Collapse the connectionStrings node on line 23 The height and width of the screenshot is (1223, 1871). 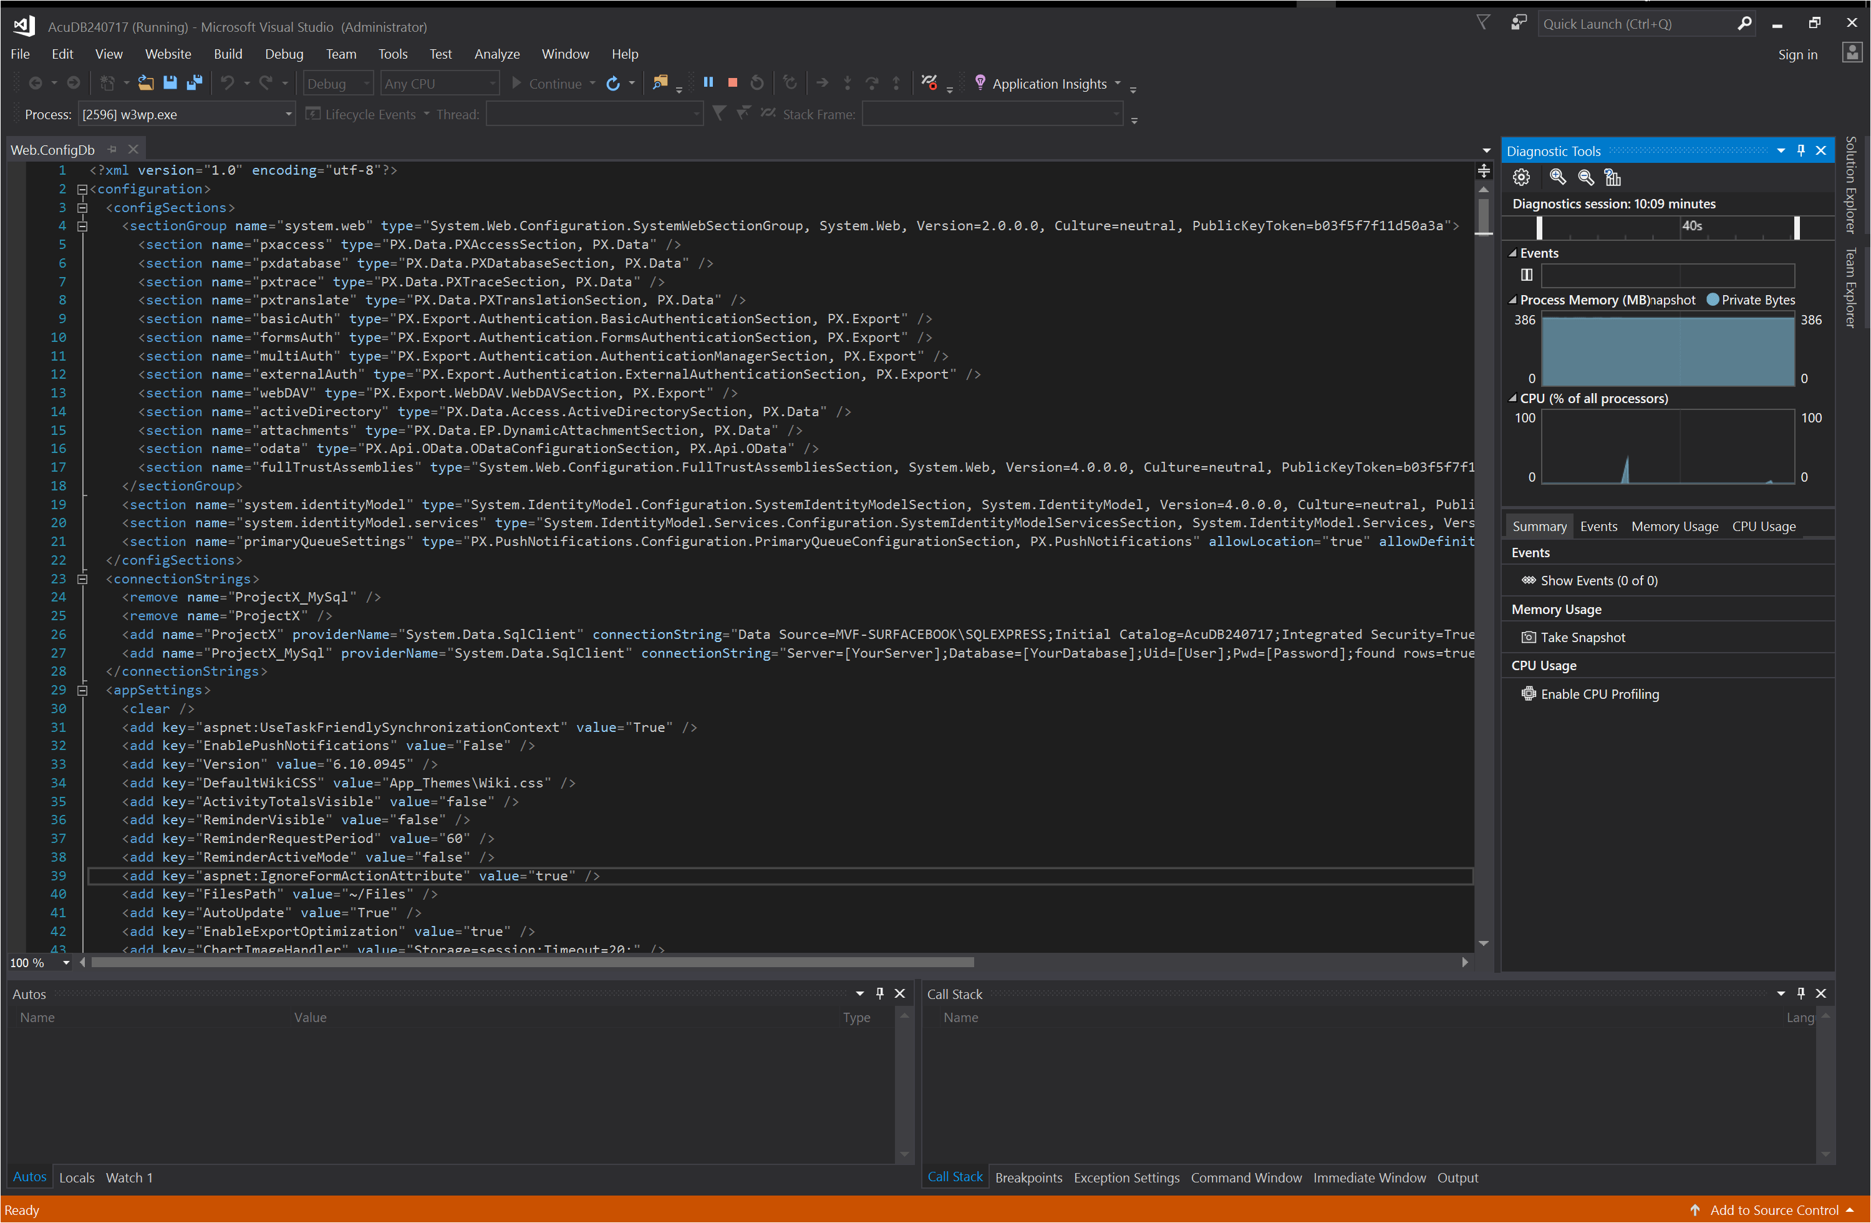[x=82, y=580]
